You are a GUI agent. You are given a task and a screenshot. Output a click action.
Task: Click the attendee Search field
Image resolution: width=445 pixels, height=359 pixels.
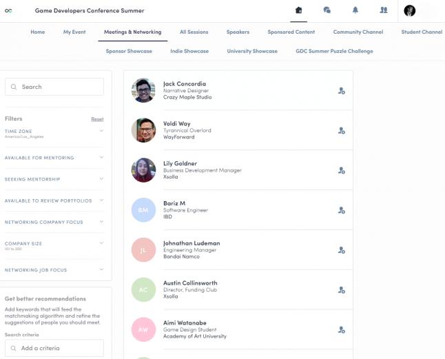(x=54, y=87)
